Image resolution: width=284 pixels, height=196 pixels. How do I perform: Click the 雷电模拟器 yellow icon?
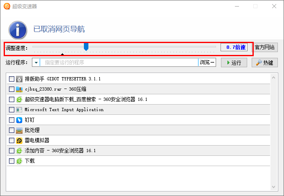19,141
